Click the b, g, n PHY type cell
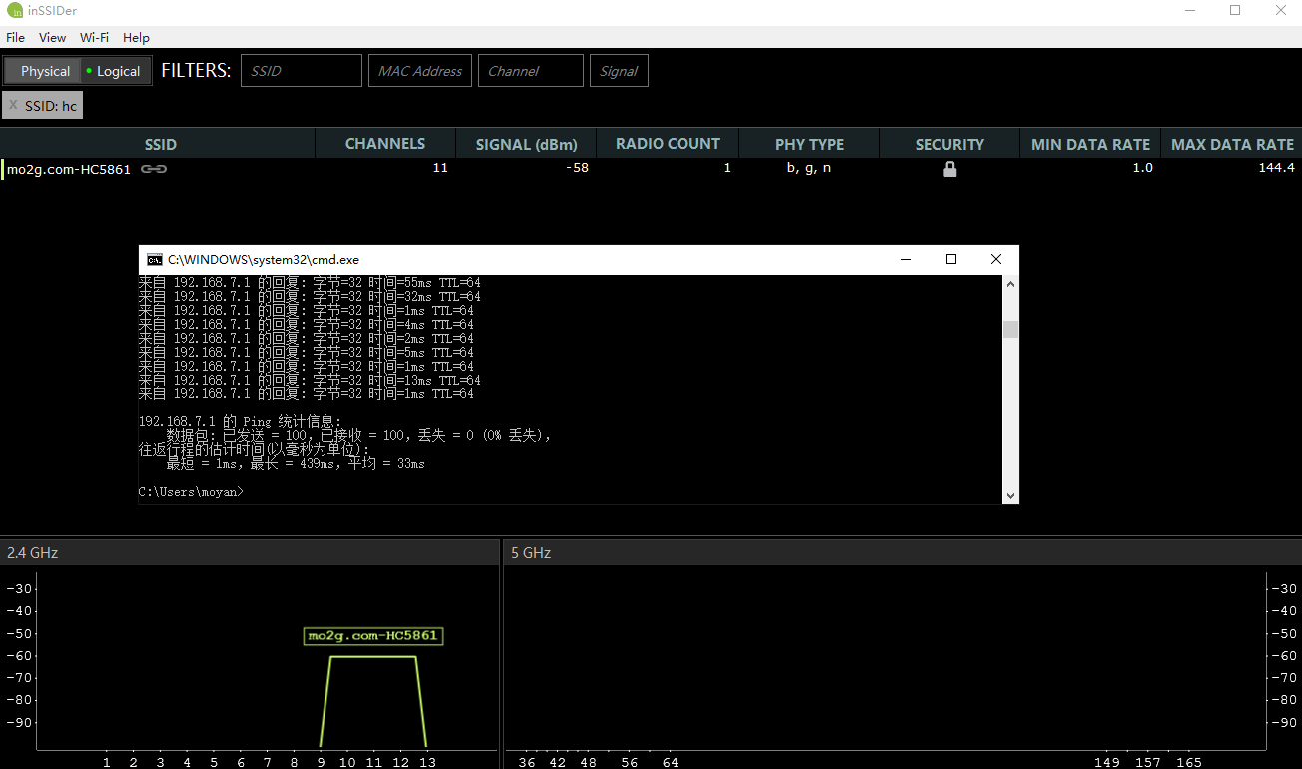Image resolution: width=1302 pixels, height=769 pixels. [809, 168]
